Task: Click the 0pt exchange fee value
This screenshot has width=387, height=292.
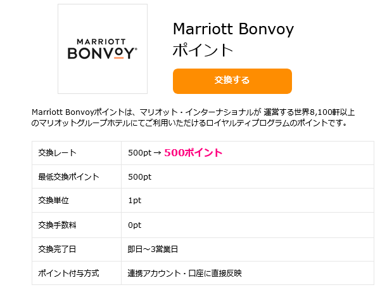Action: [x=135, y=225]
